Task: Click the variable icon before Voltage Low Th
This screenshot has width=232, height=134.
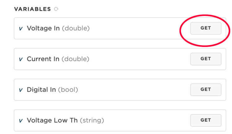Action: pos(21,121)
